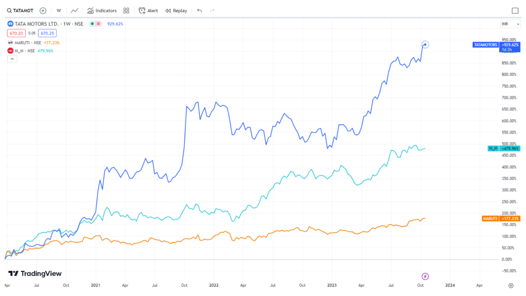Click the 0.05 spread value
The height and width of the screenshot is (296, 526).
[x=32, y=33]
